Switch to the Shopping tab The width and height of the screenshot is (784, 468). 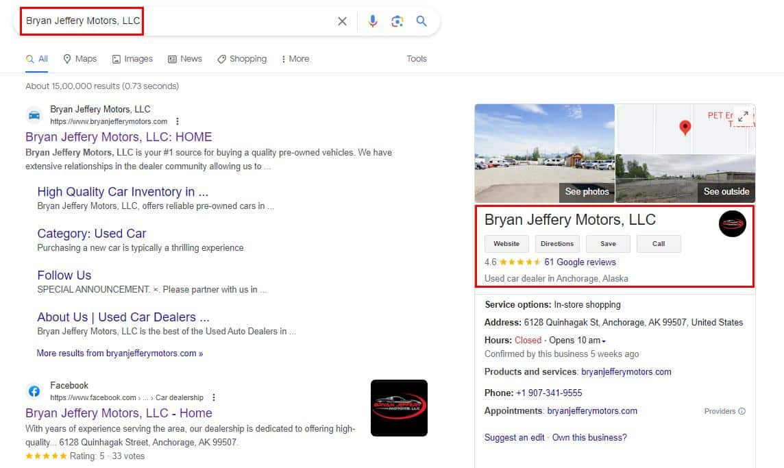point(242,59)
